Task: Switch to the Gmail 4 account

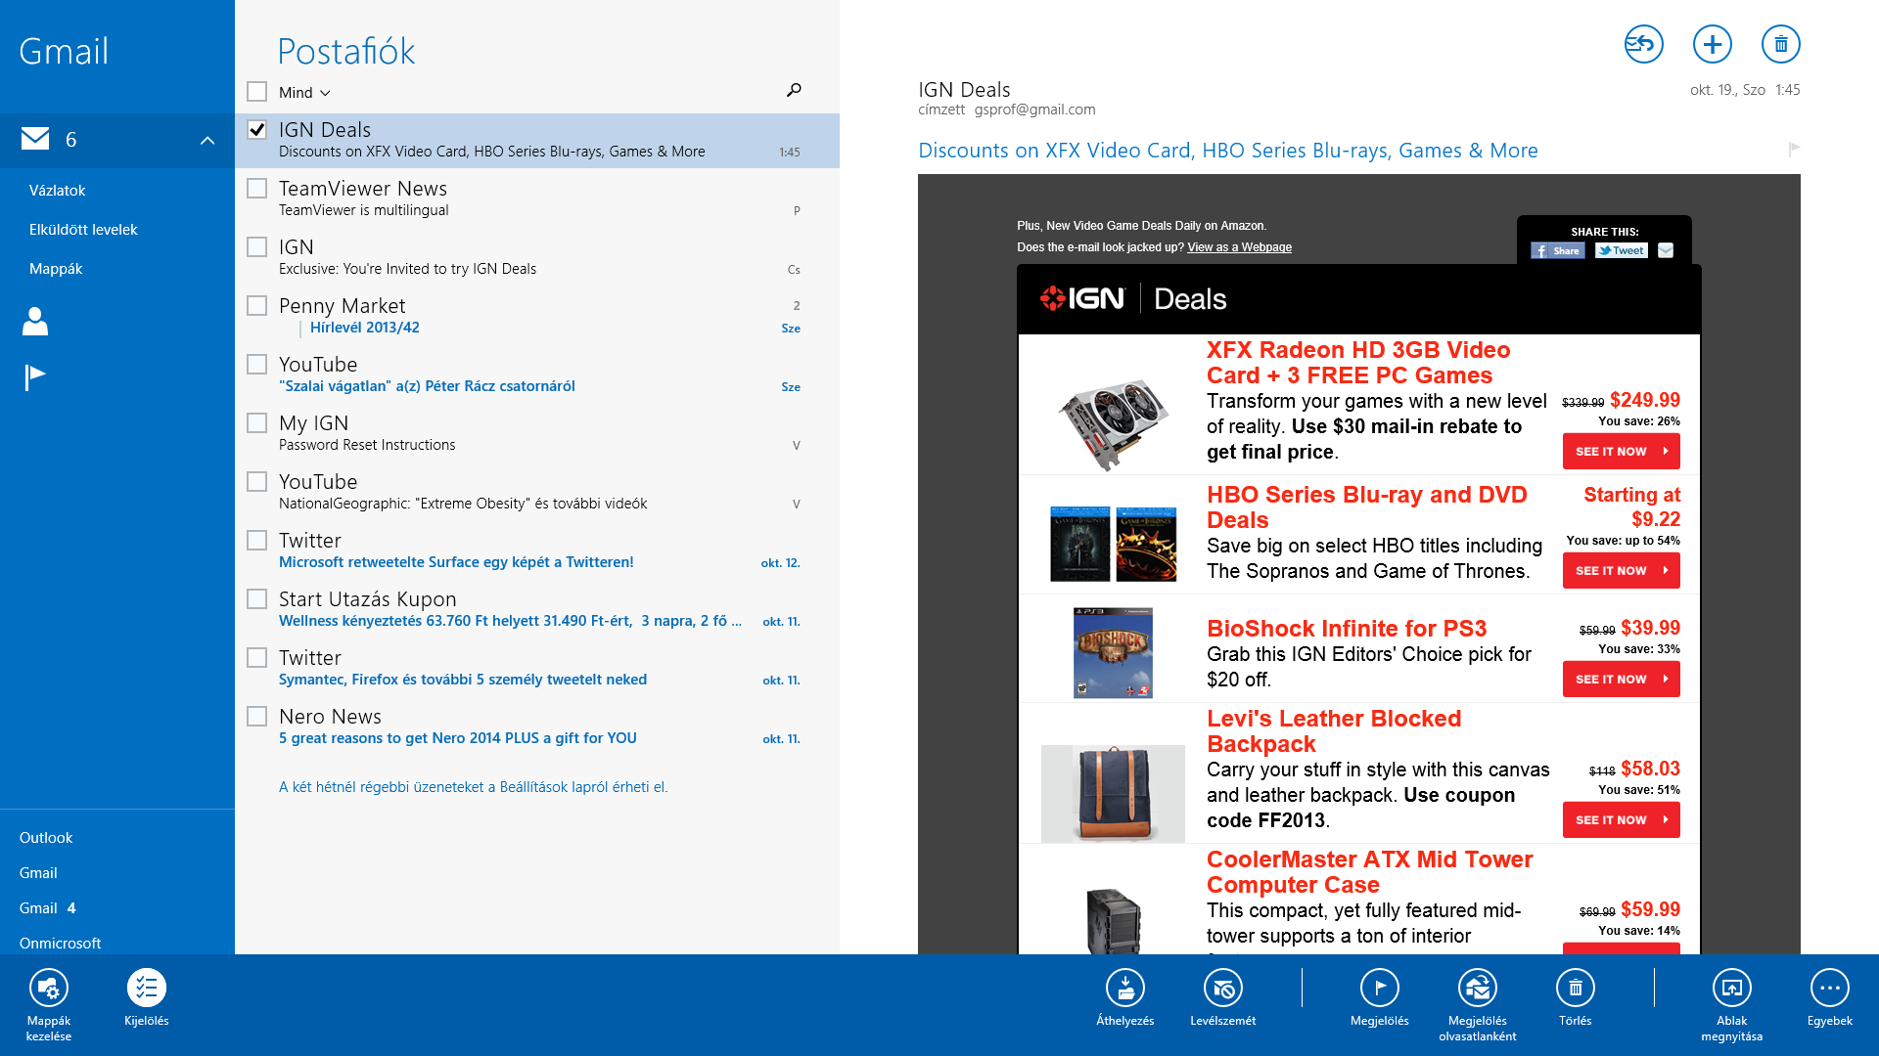Action: pos(48,908)
